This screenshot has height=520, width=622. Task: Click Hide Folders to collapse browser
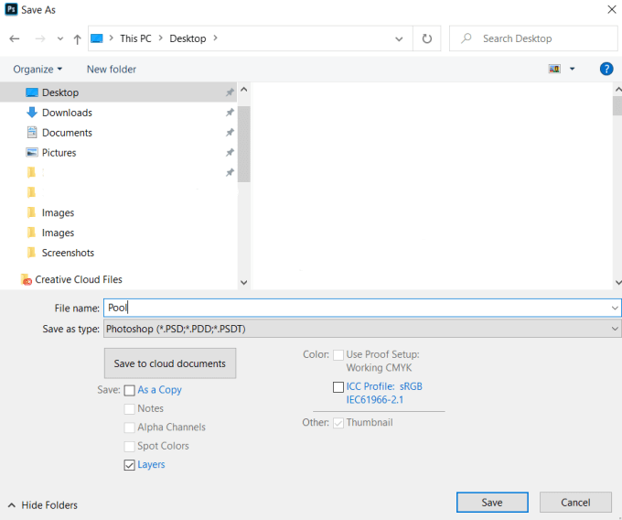(x=43, y=505)
